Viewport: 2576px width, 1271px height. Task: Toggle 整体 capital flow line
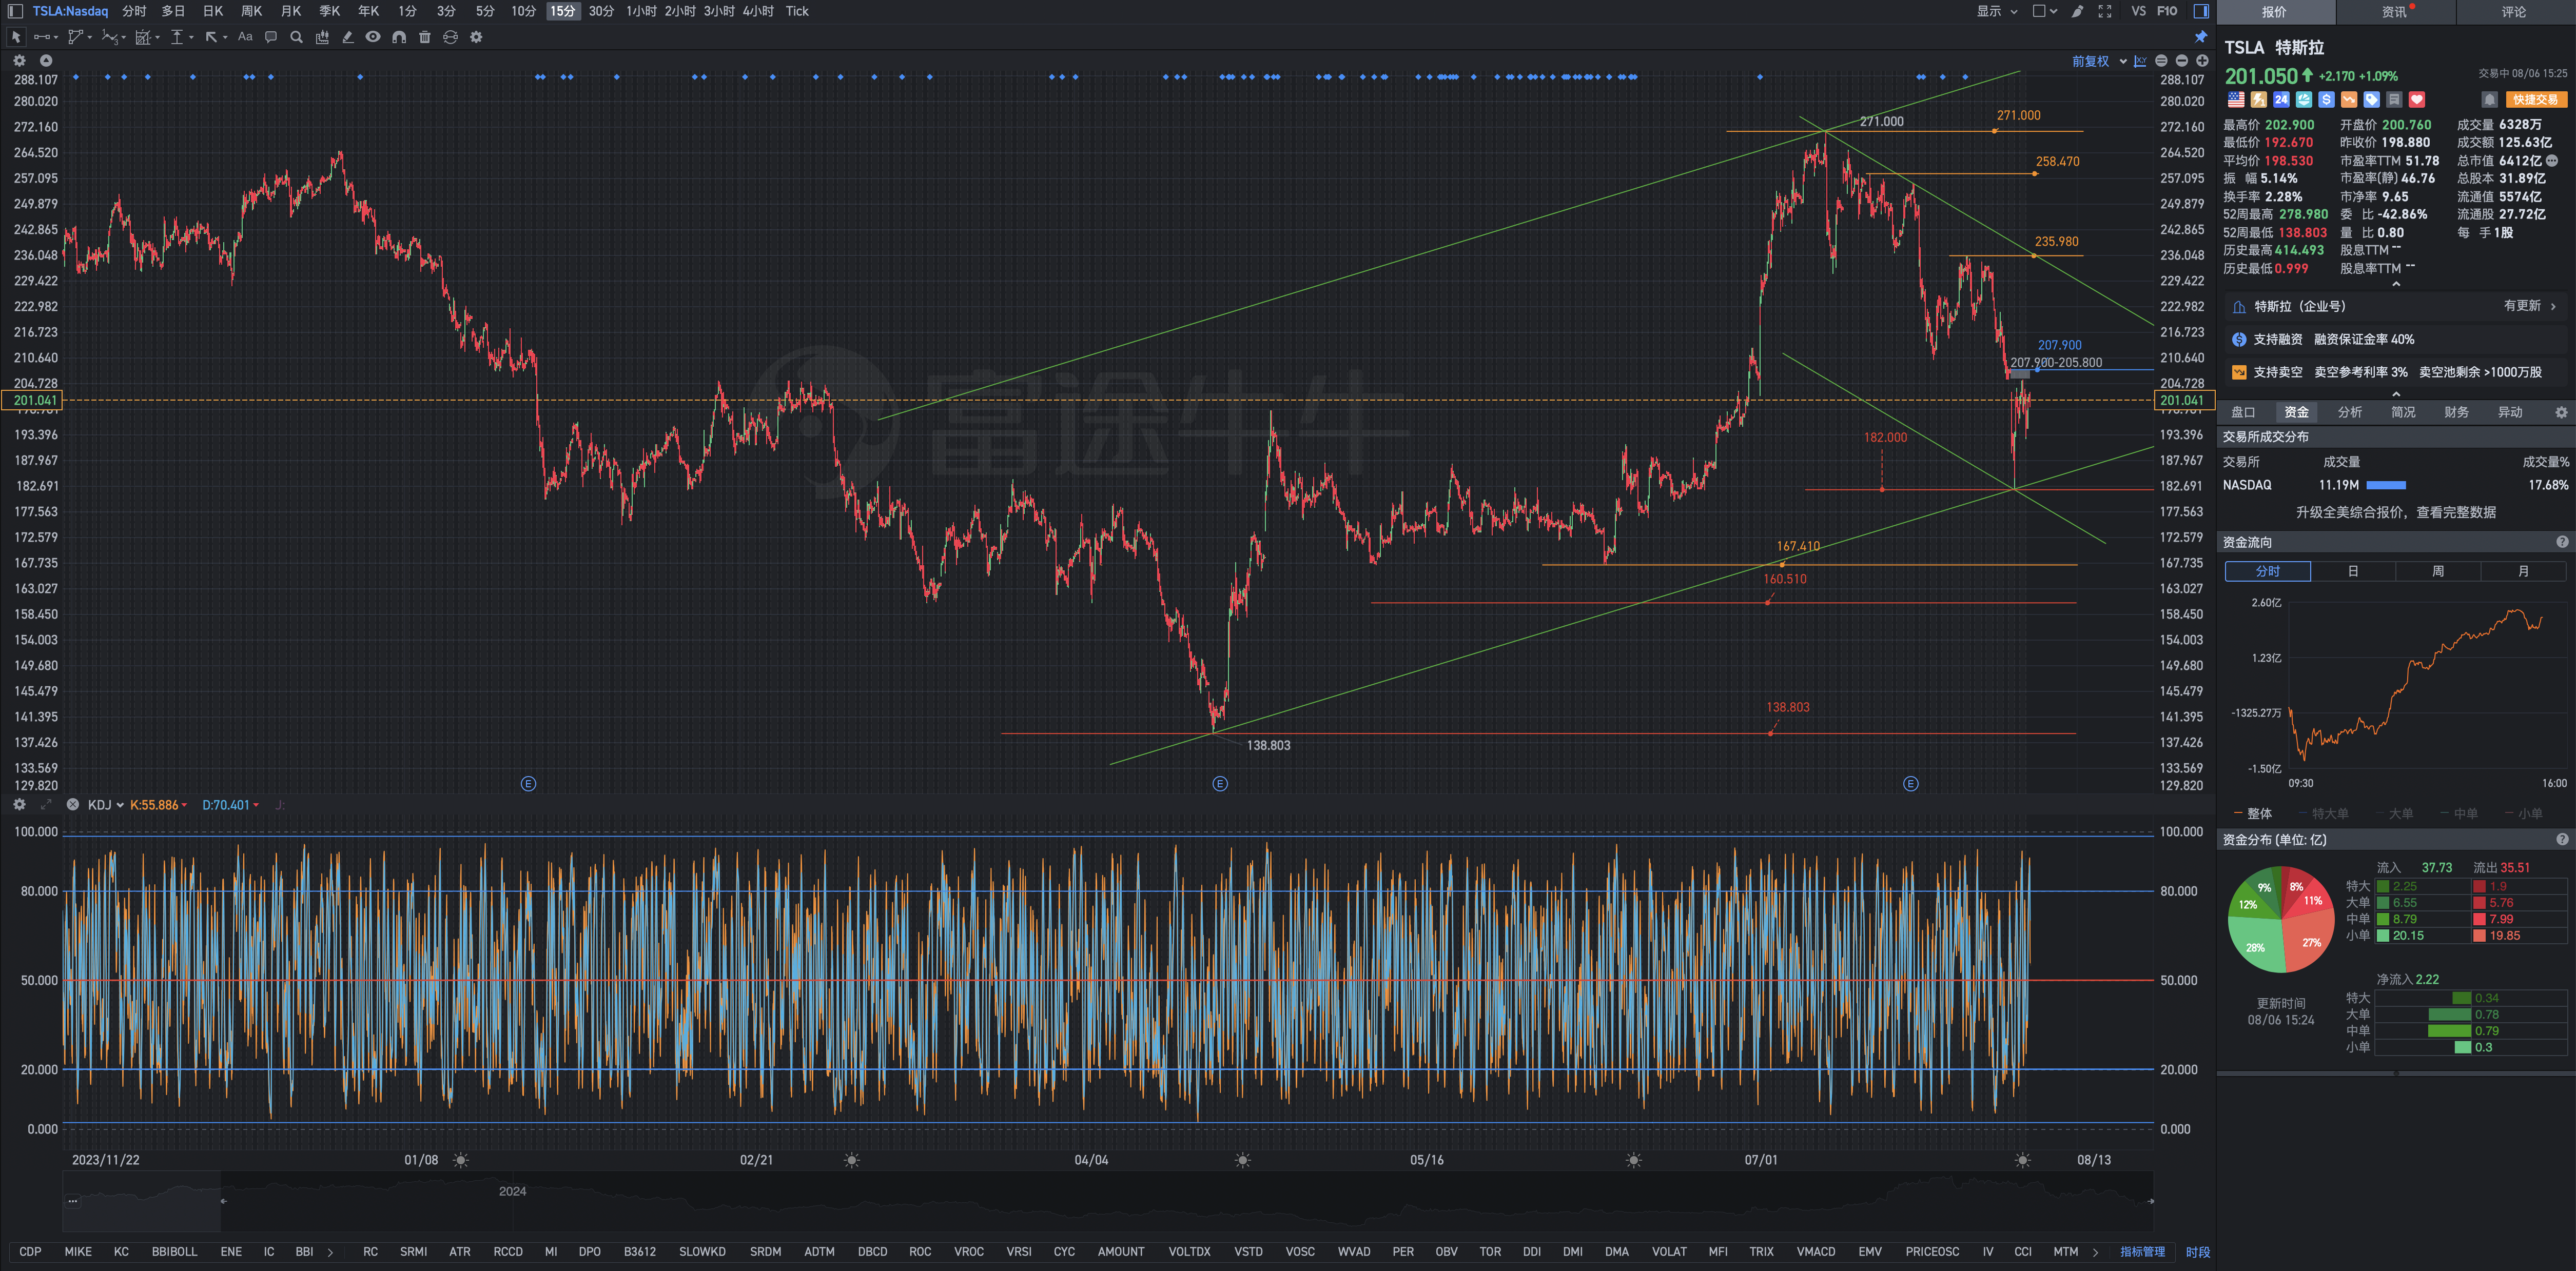pos(2252,813)
